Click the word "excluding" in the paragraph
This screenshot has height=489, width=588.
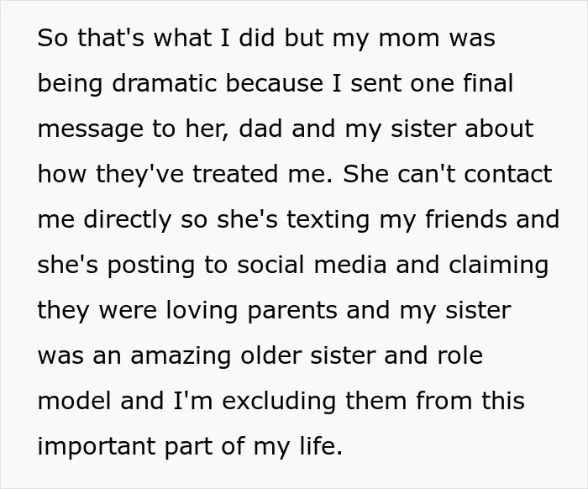pos(279,402)
